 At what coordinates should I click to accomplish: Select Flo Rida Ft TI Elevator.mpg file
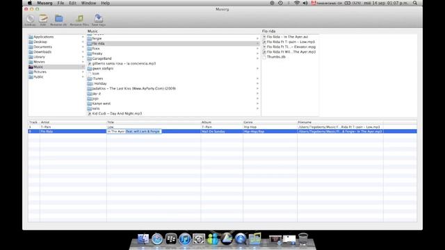click(291, 47)
